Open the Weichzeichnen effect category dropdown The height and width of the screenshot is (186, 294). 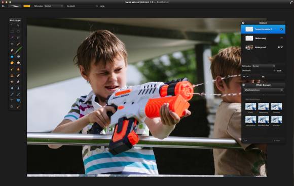point(263,90)
